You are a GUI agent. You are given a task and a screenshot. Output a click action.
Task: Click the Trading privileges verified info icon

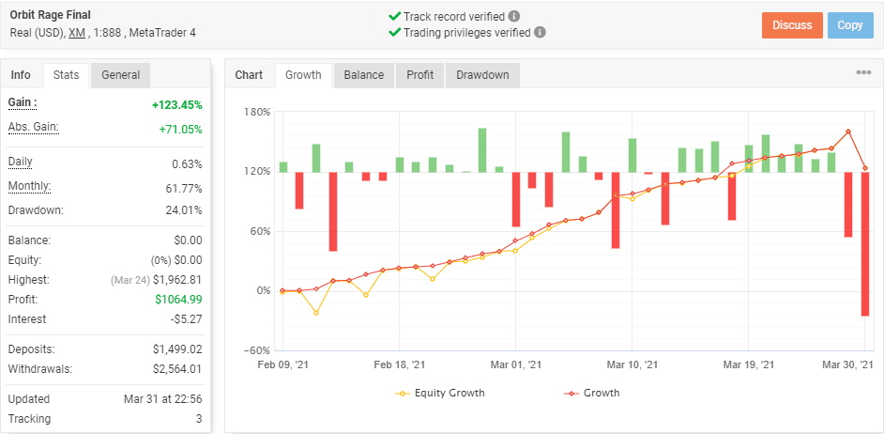(540, 32)
